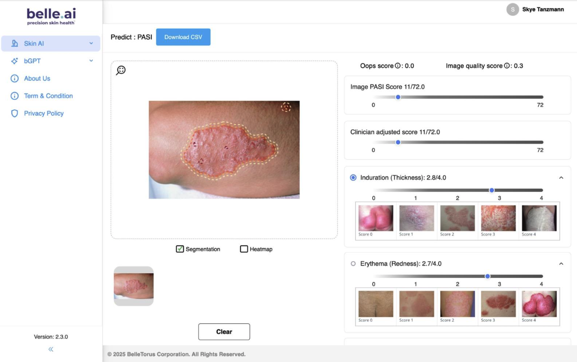Select the Erythema (Redness) radio button

tap(353, 264)
